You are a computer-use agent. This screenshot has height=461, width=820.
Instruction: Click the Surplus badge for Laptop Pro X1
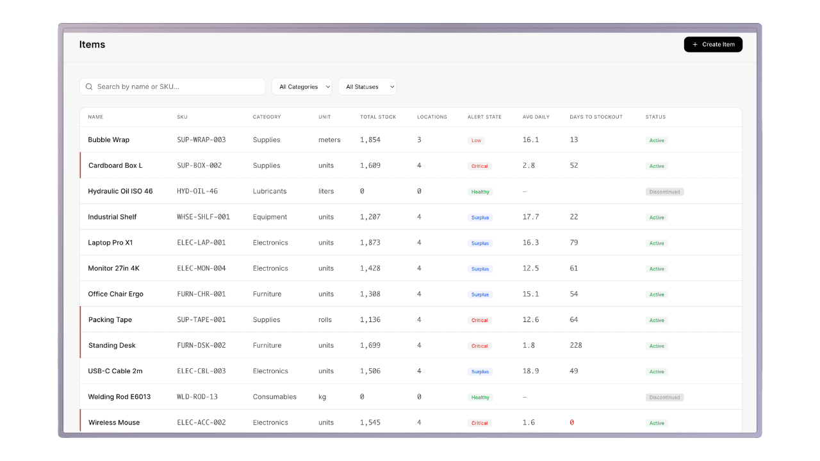pyautogui.click(x=480, y=243)
